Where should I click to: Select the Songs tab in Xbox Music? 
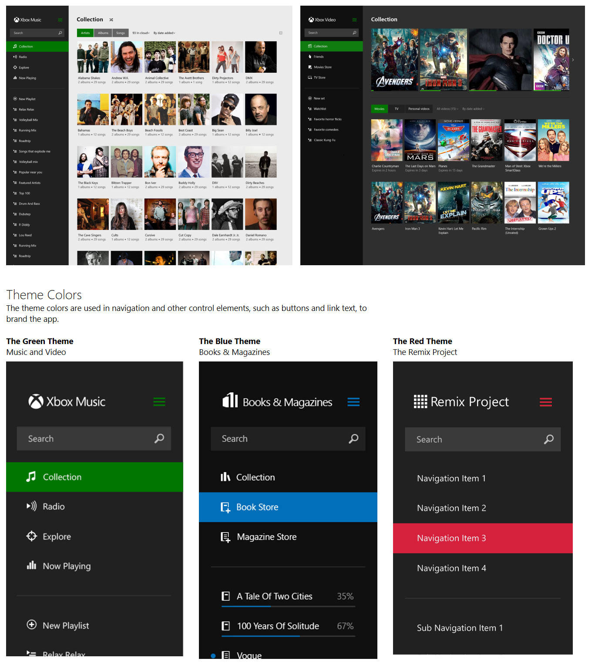[x=121, y=33]
